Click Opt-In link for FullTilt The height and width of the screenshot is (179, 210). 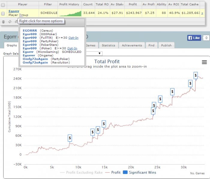point(73,38)
